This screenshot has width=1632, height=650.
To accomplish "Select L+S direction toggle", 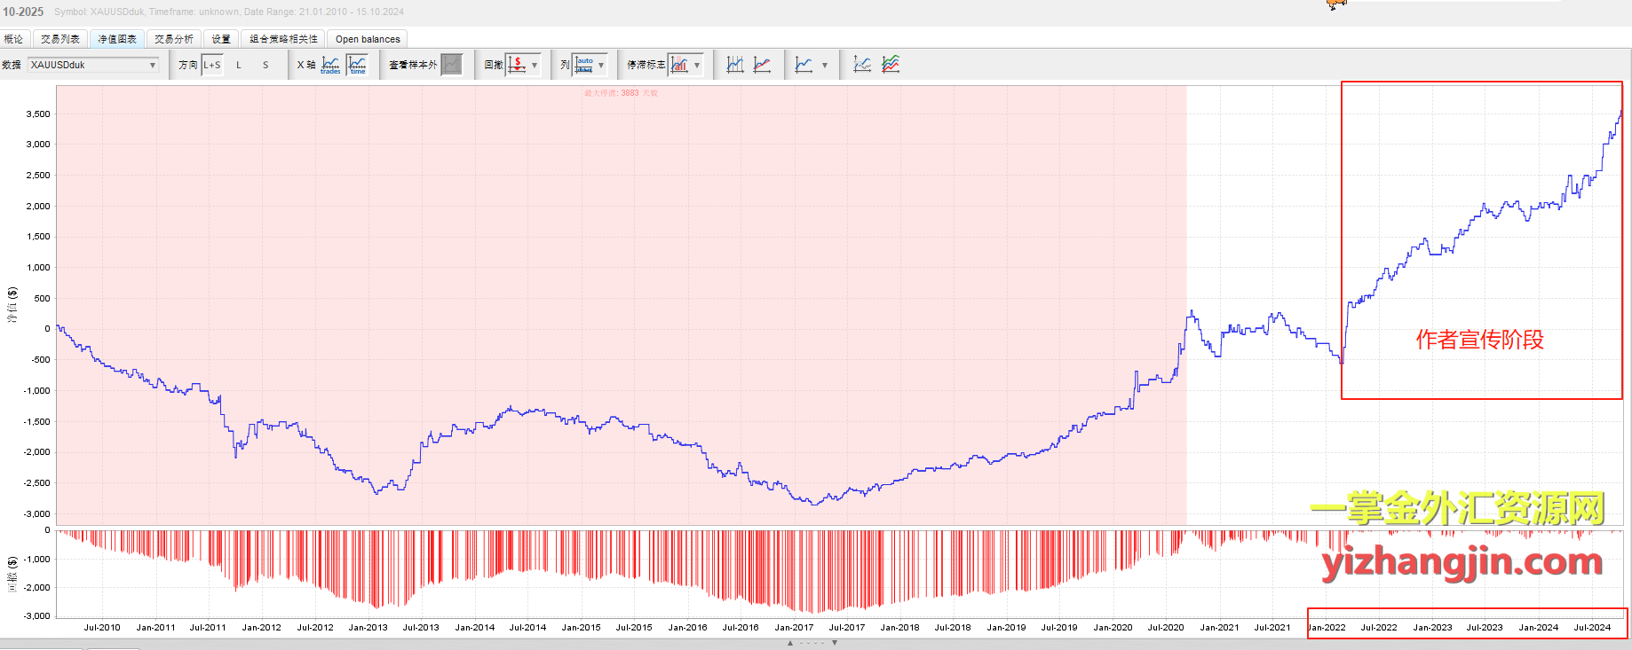I will tap(212, 65).
